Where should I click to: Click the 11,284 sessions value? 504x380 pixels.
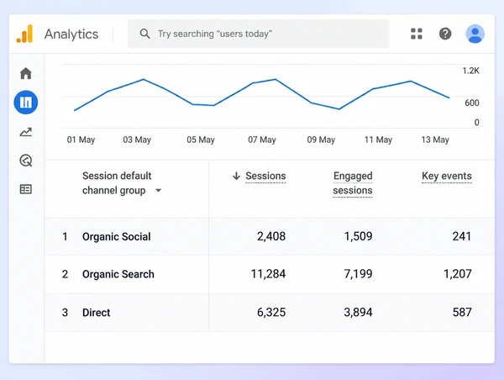[x=268, y=274]
